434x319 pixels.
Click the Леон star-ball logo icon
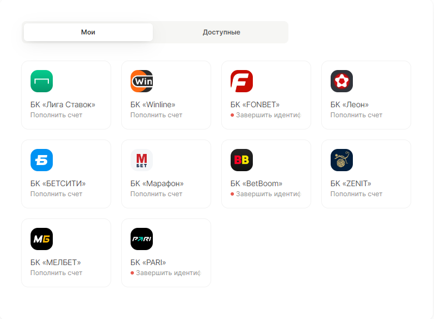point(342,81)
